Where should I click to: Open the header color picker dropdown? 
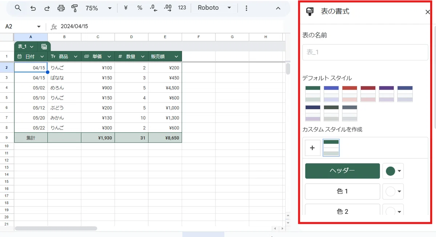point(393,171)
